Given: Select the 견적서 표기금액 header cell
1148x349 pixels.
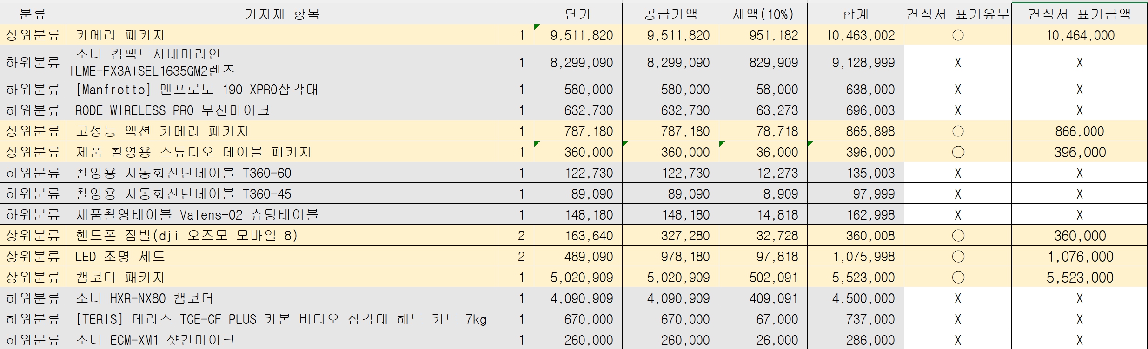Looking at the screenshot, I should point(1079,14).
